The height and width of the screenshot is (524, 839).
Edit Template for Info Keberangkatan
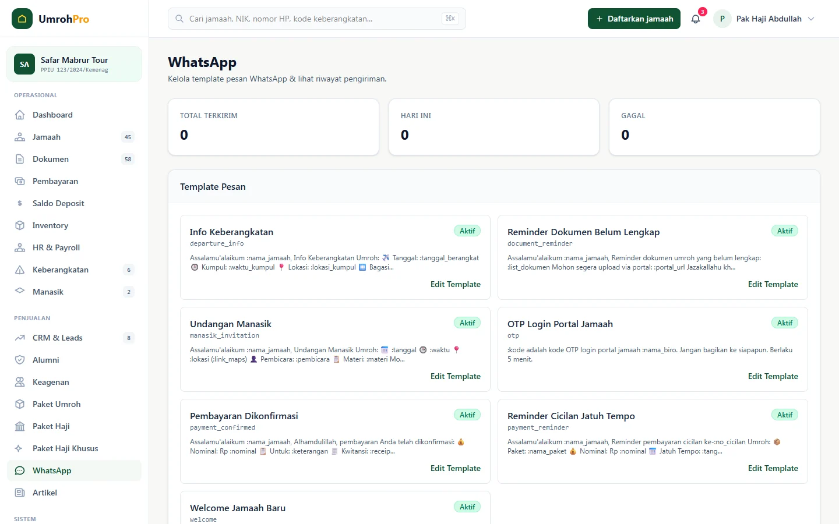456,284
